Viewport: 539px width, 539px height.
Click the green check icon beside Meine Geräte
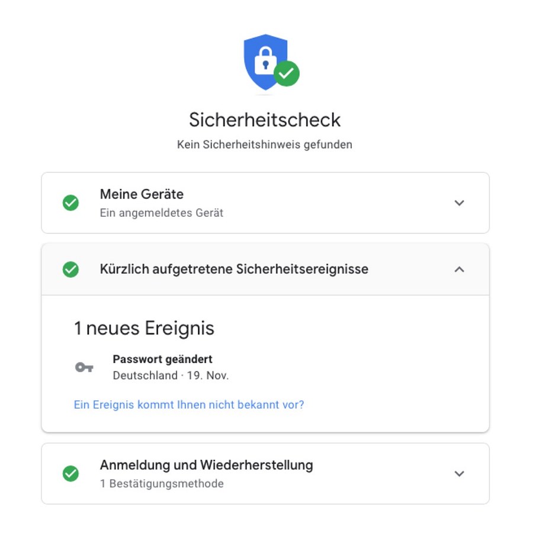tap(70, 203)
